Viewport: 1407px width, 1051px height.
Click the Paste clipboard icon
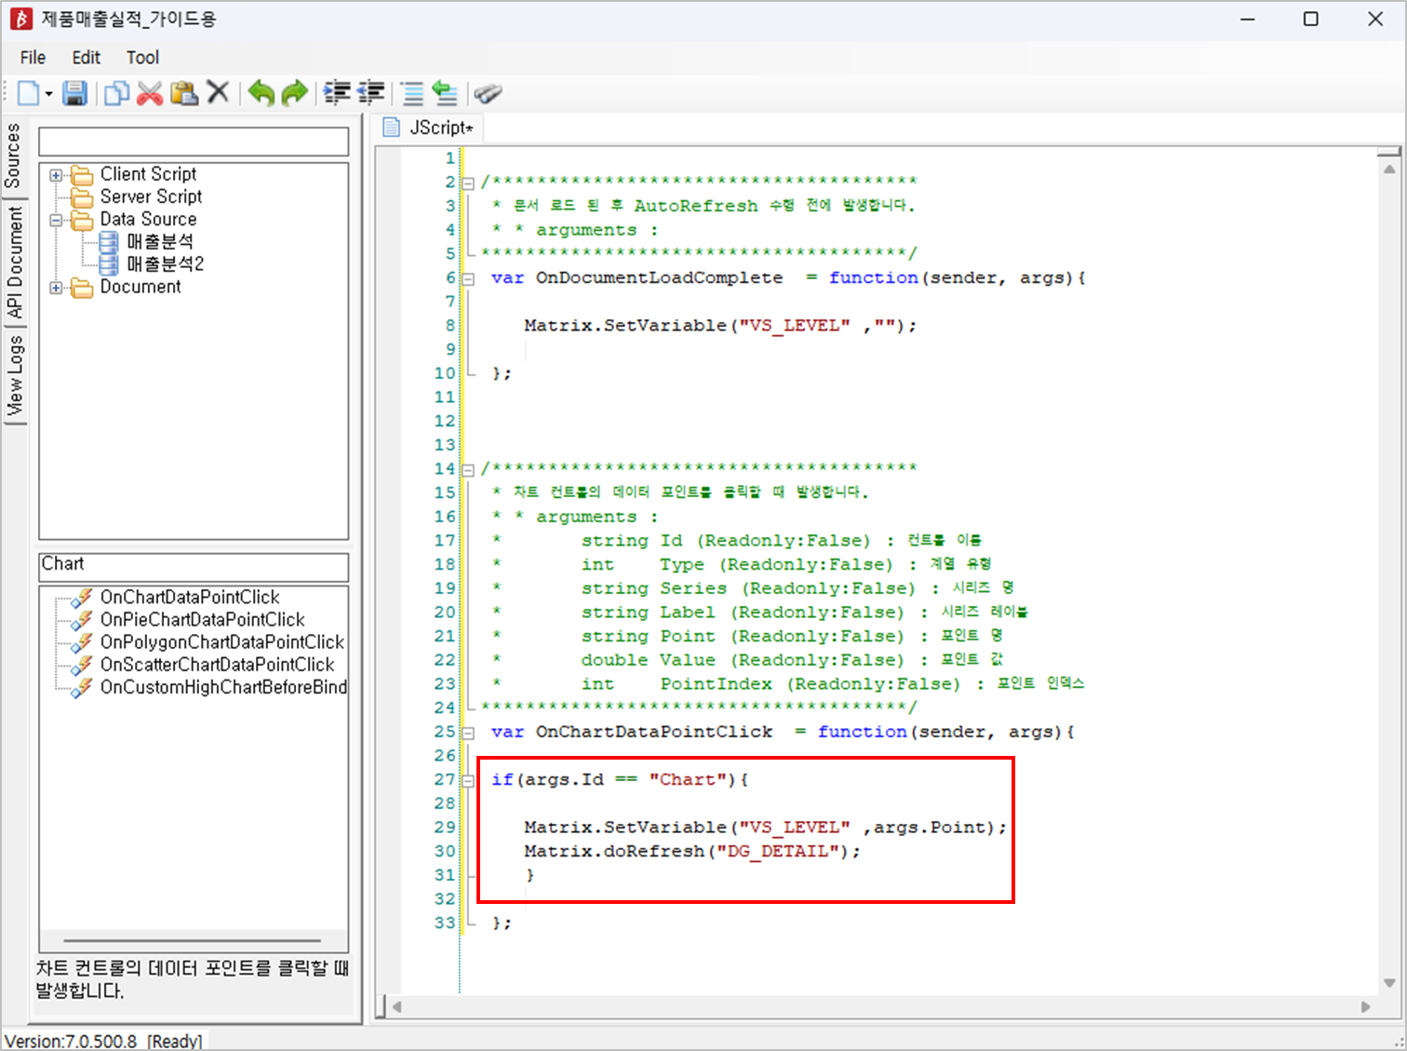[183, 93]
